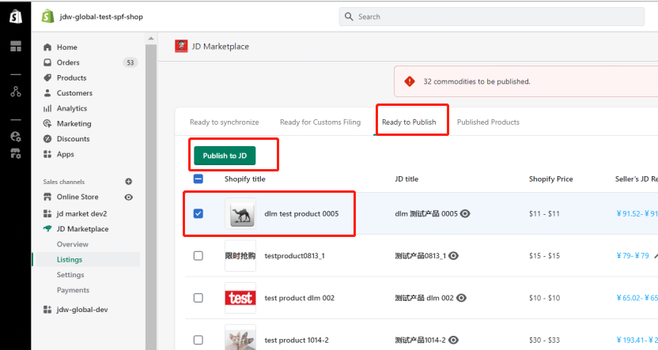Click inside the Search input field
The image size is (658, 350).
click(492, 17)
